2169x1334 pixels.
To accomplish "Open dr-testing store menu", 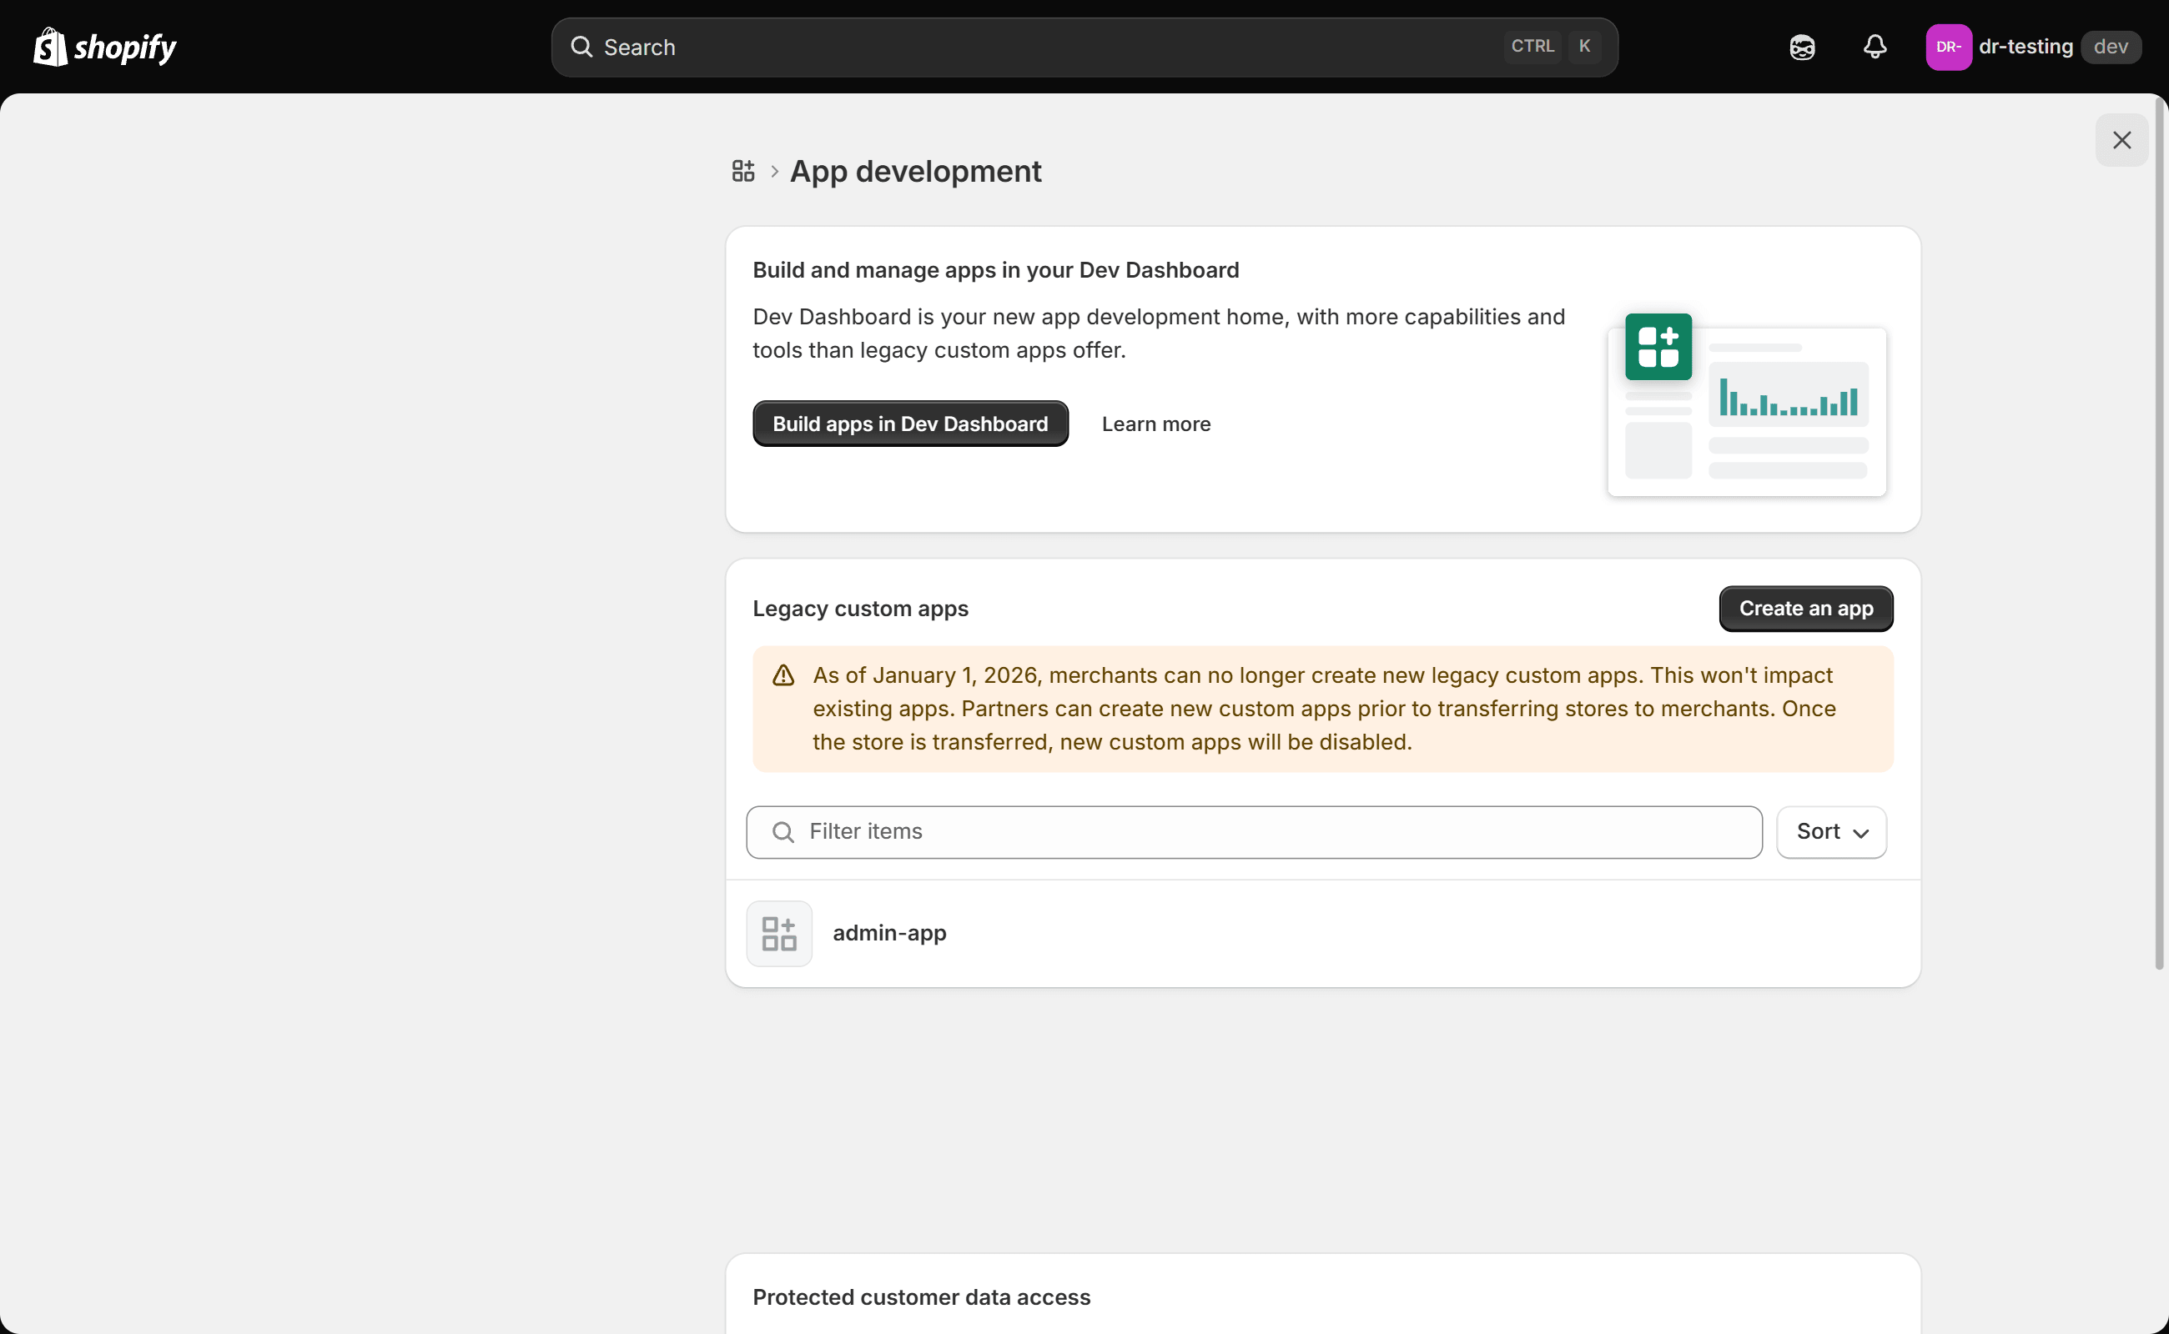I will pos(2033,47).
